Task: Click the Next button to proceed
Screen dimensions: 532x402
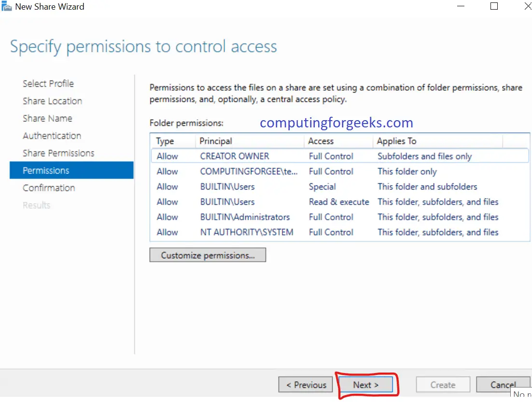Action: click(364, 384)
